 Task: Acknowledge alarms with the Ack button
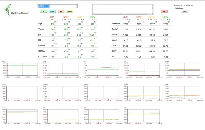[x=164, y=12]
